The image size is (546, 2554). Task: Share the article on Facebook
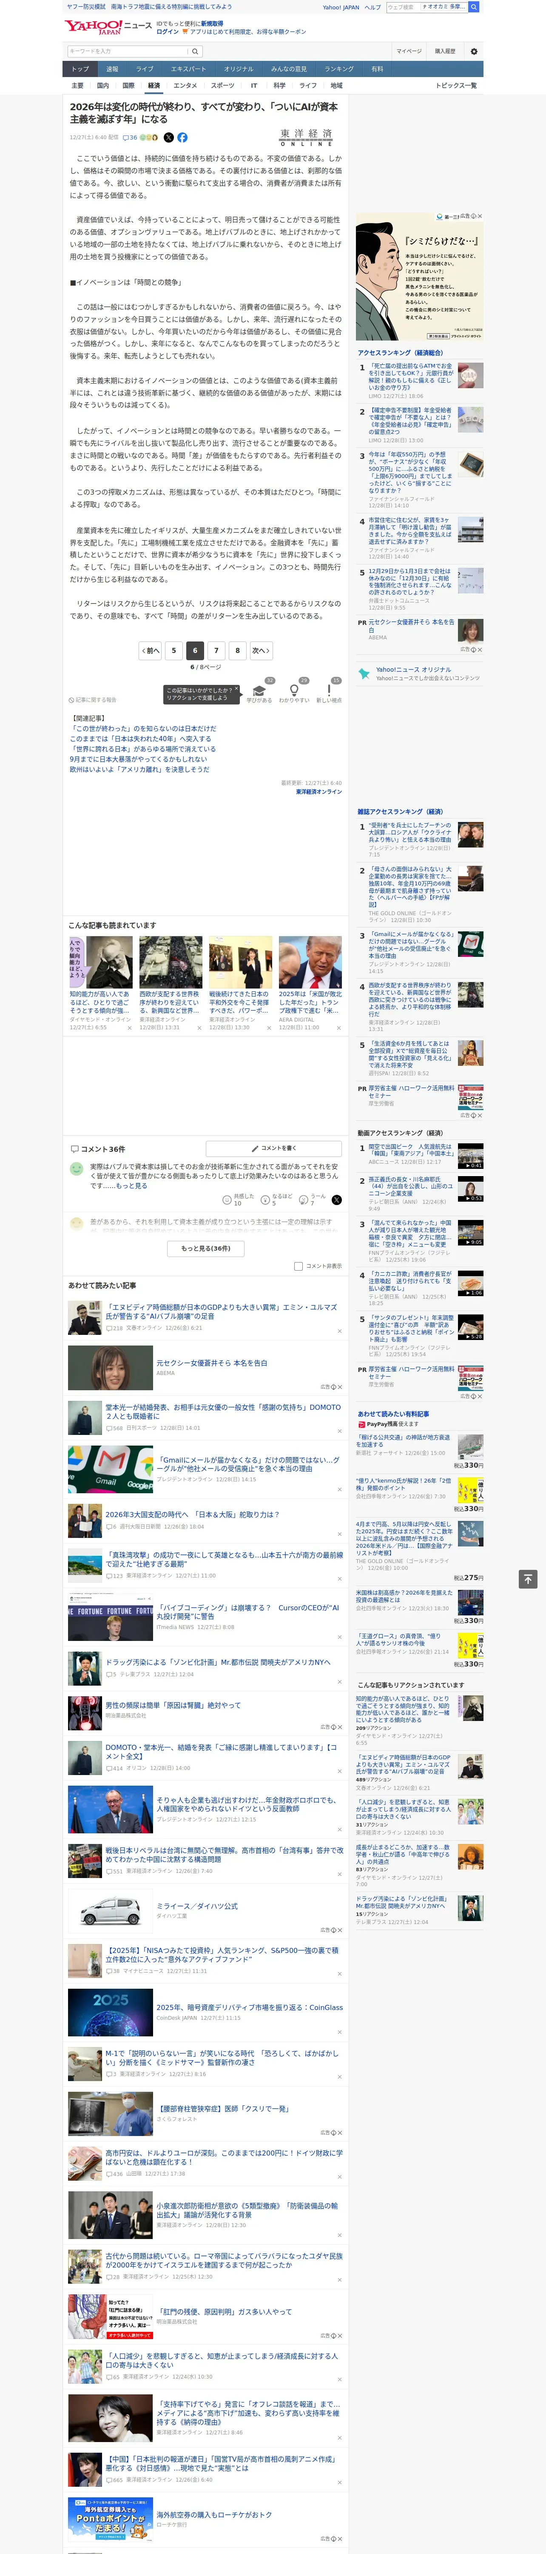click(x=182, y=138)
